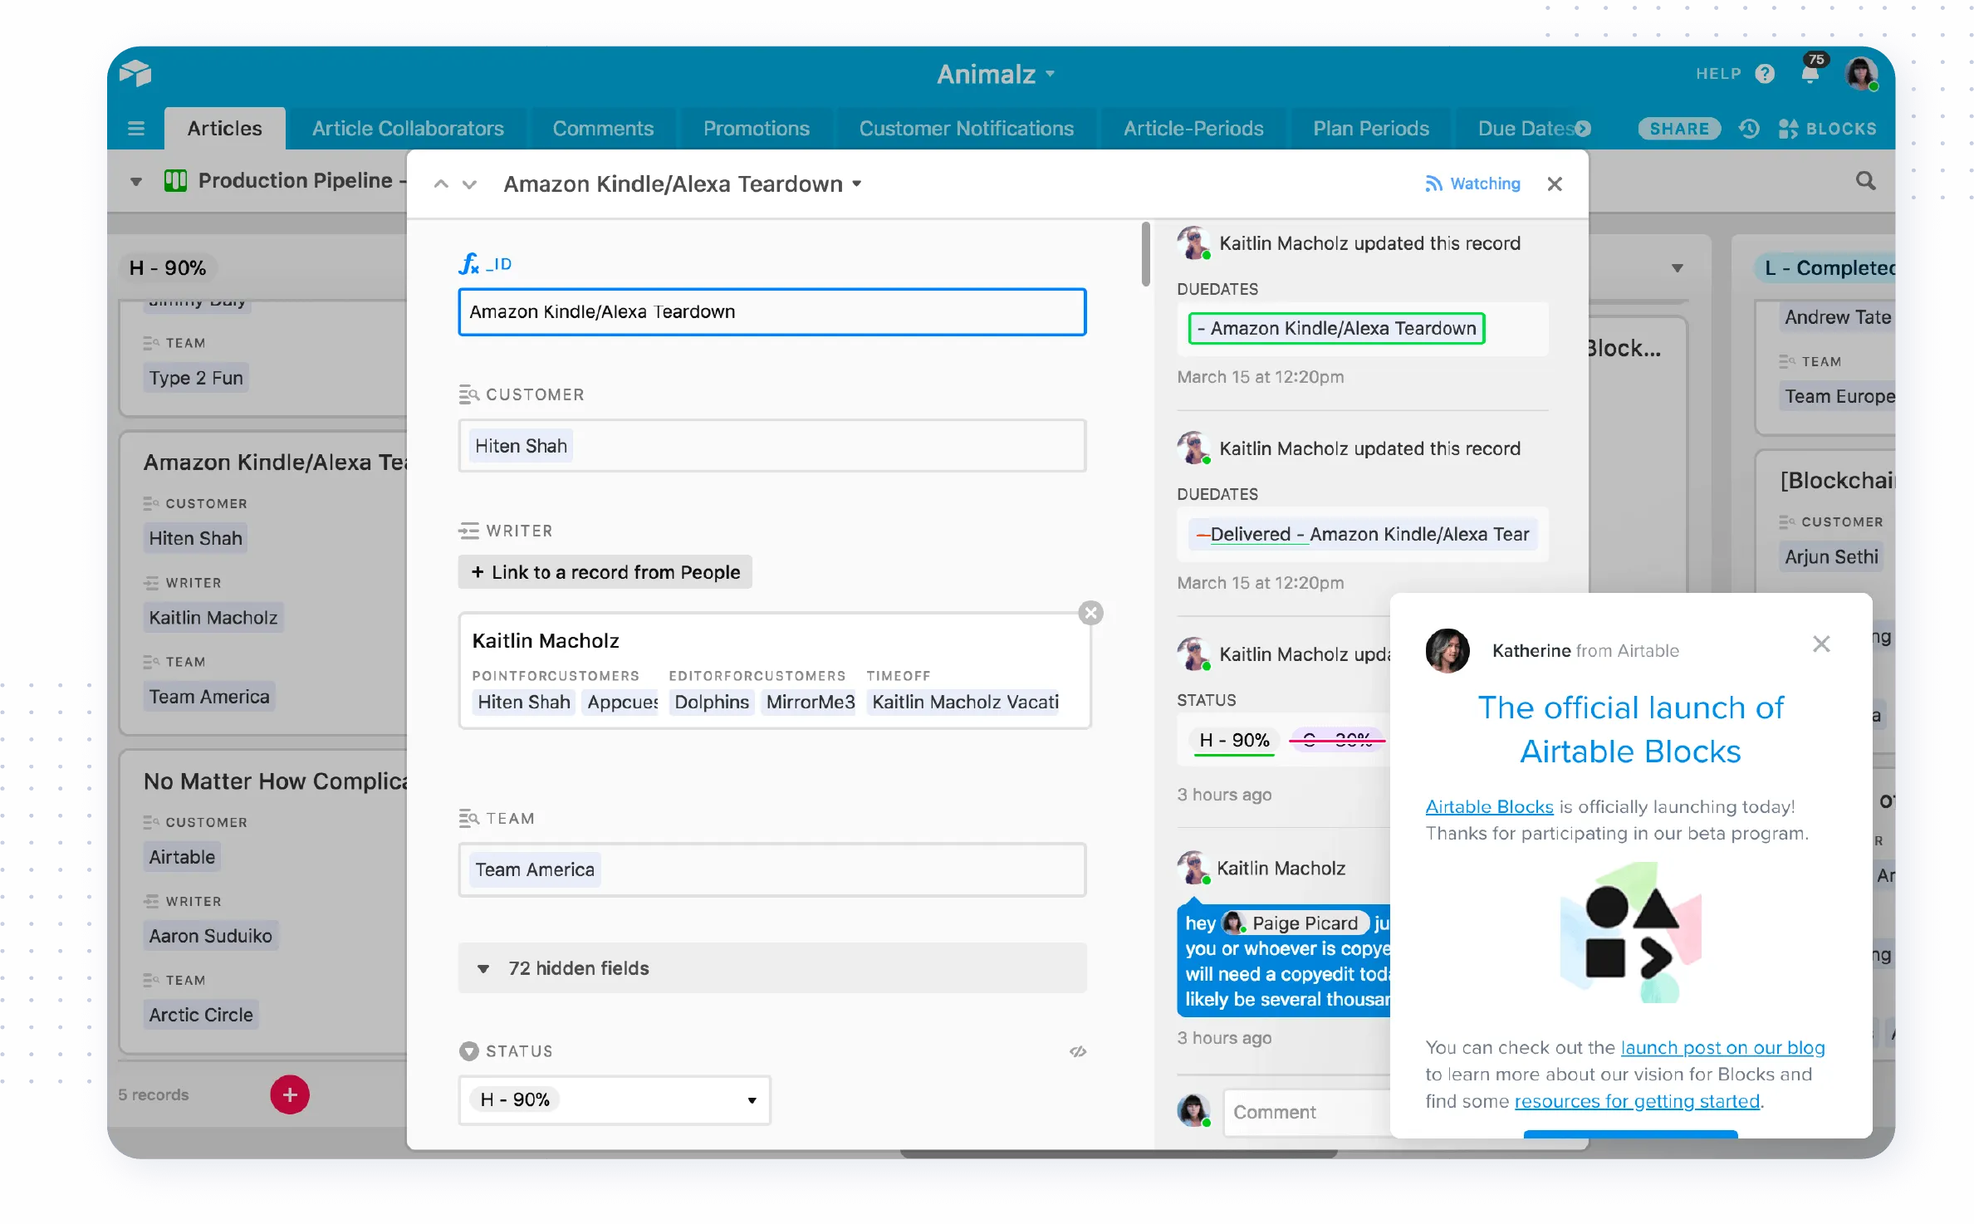Screen dimensions: 1974x1224
Task: Toggle Watching for this record
Action: tap(1472, 184)
